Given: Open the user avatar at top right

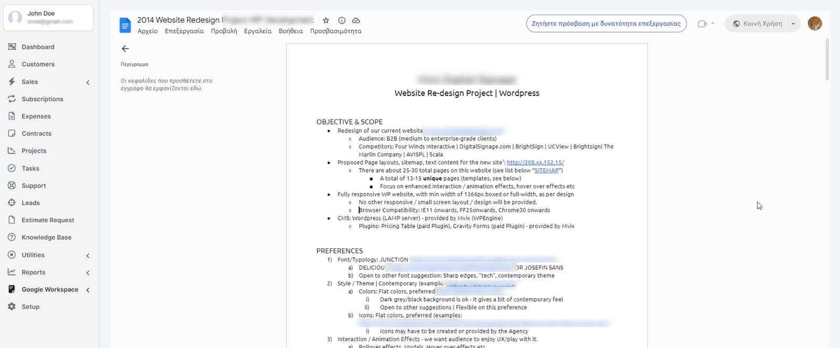Looking at the screenshot, I should click(x=815, y=24).
